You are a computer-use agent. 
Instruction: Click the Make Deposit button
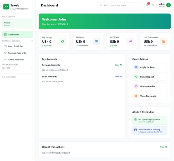(x=150, y=77)
